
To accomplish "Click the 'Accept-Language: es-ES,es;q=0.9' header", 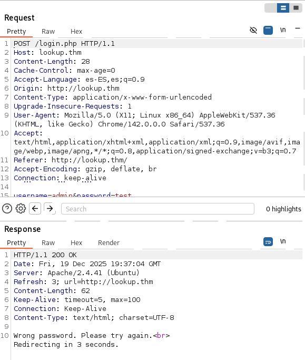I will tap(79, 80).
